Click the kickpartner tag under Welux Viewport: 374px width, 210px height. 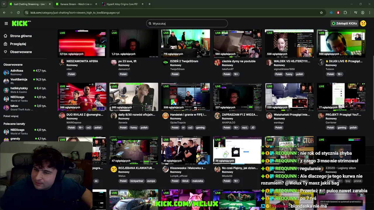click(137, 181)
